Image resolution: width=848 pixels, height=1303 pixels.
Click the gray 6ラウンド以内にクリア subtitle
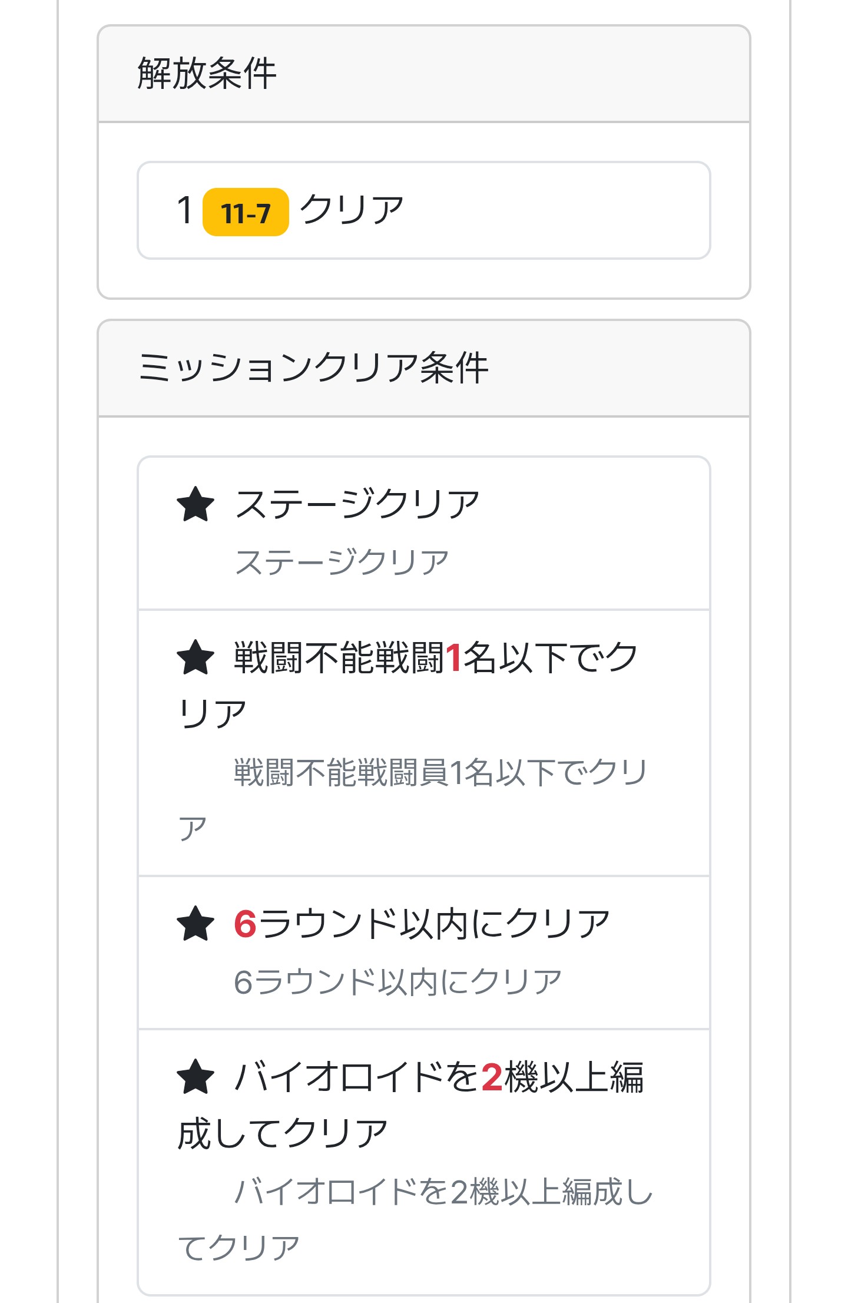coord(397,982)
